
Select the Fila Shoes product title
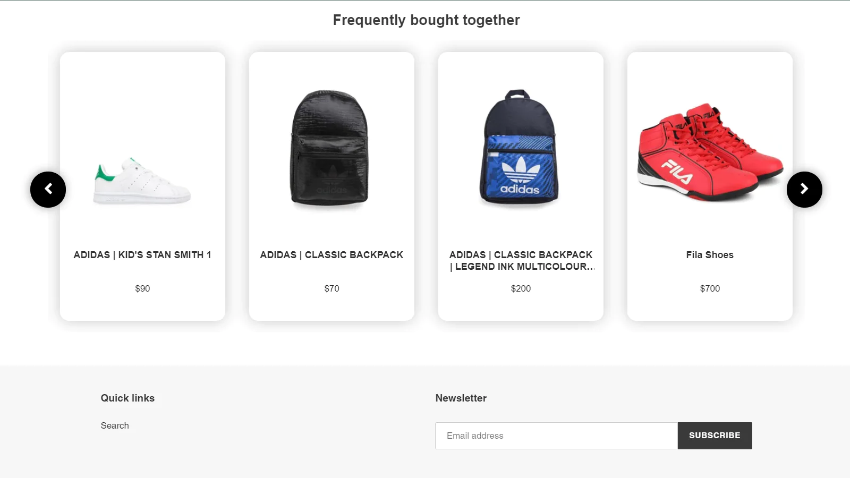(x=710, y=255)
